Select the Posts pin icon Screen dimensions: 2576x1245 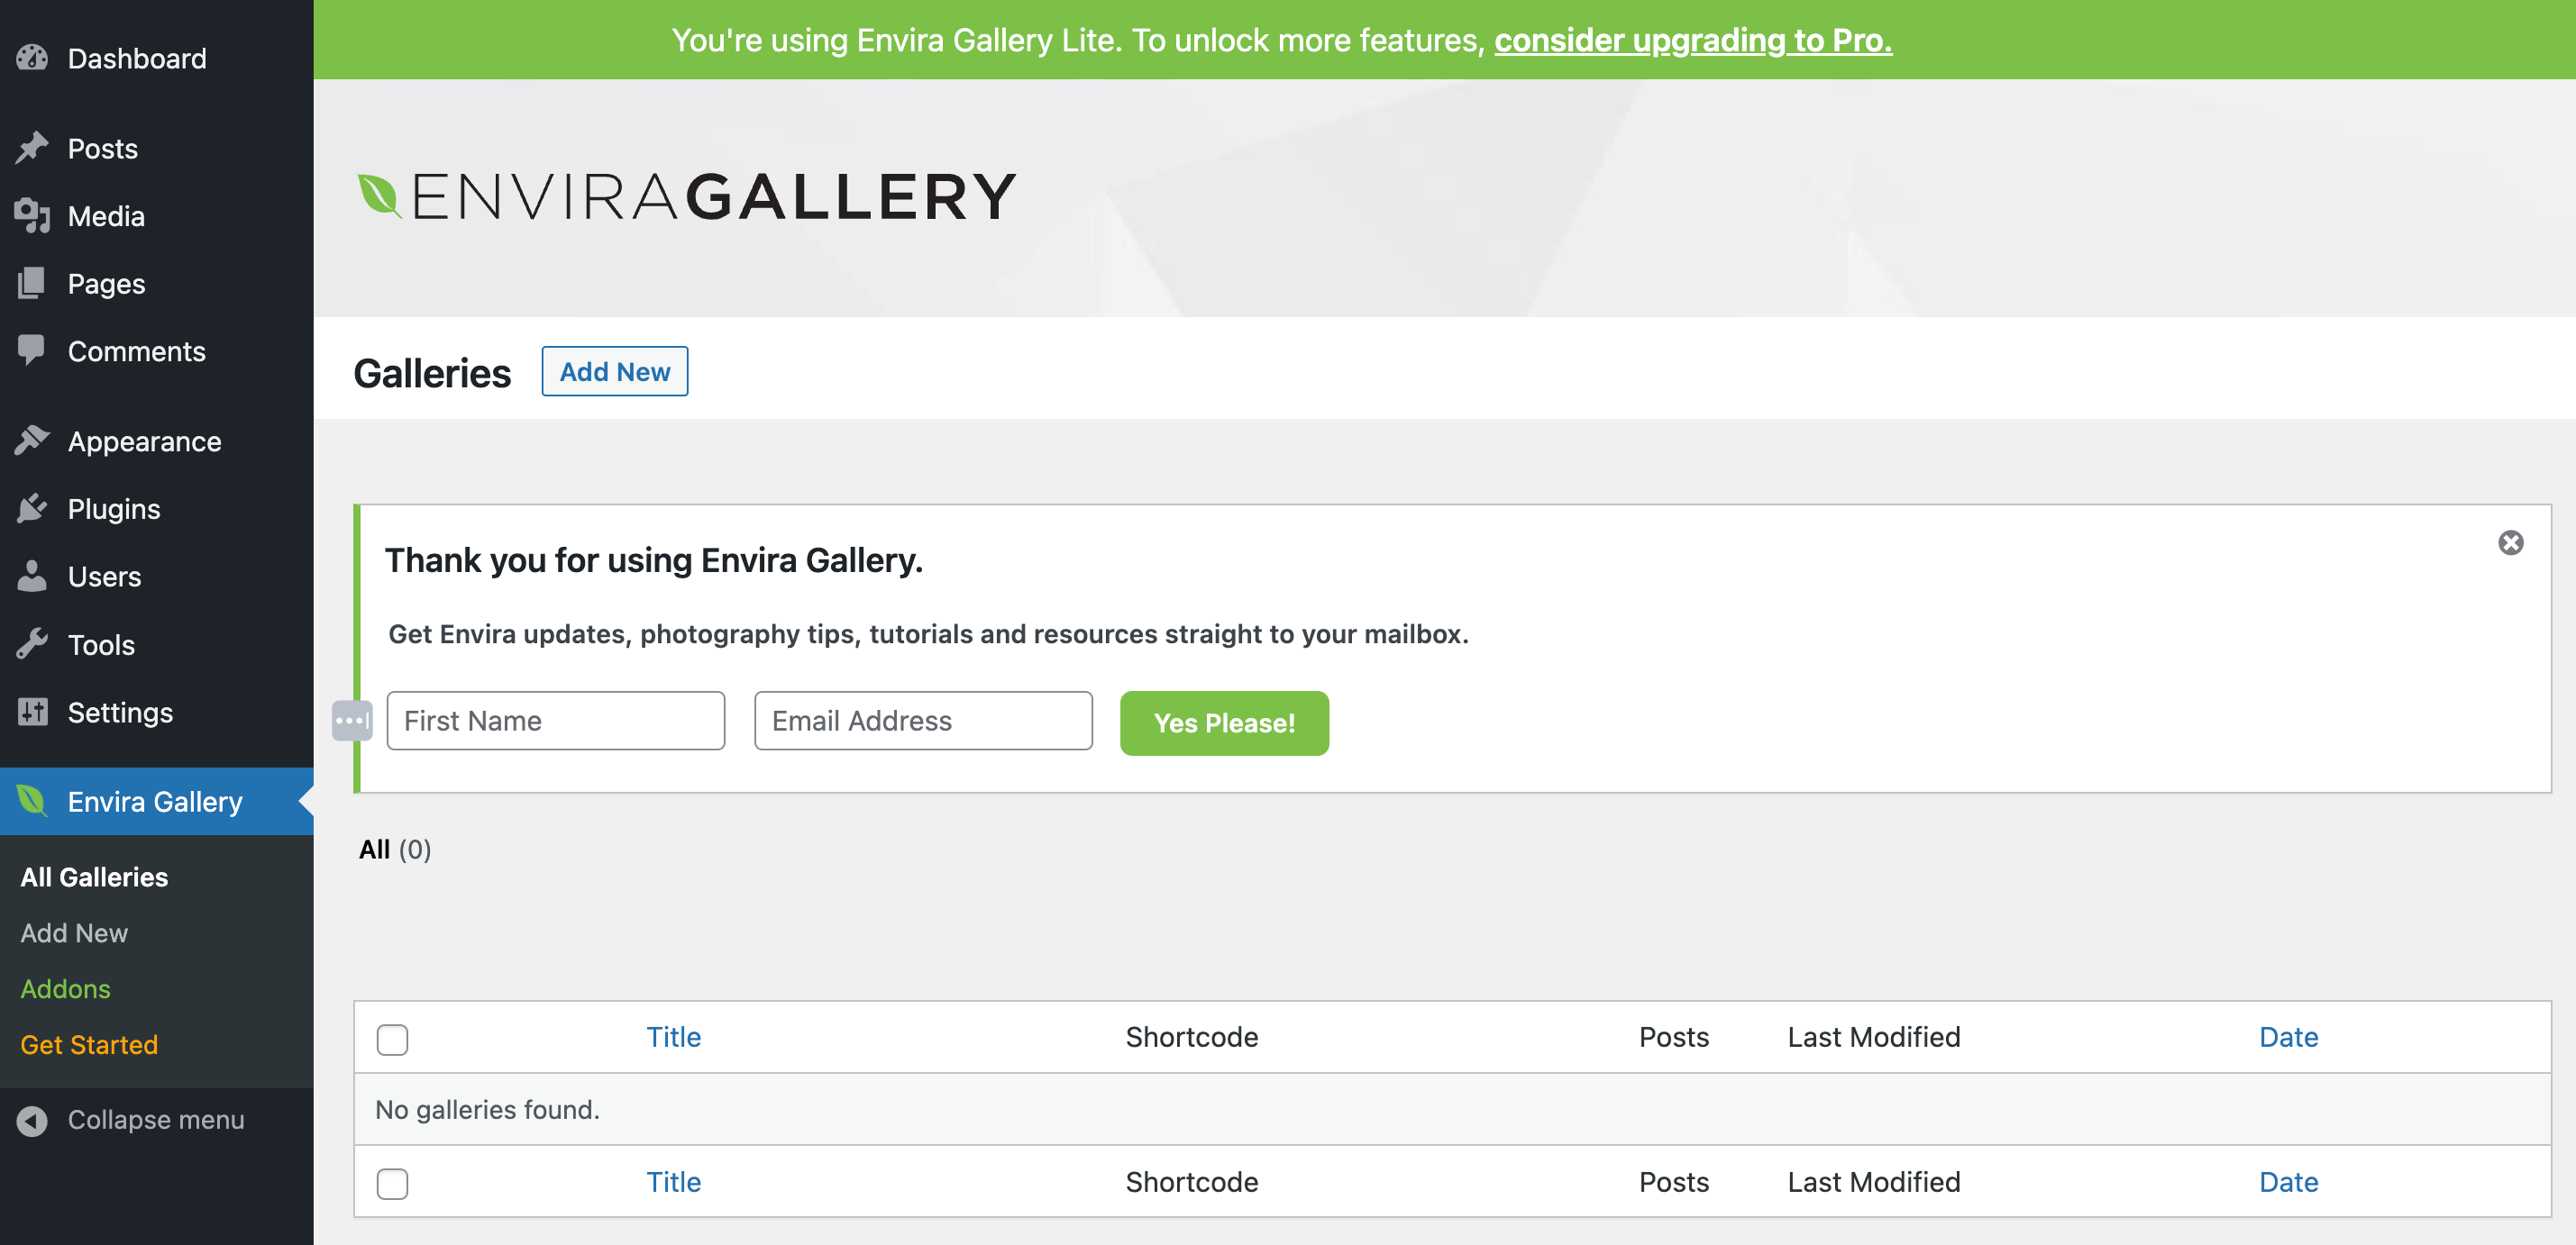[x=33, y=147]
